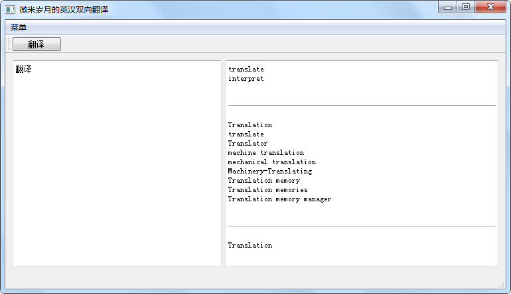Screen dimensions: 511x294
Task: Click the word 翻译 in input area
Action: click(x=23, y=69)
